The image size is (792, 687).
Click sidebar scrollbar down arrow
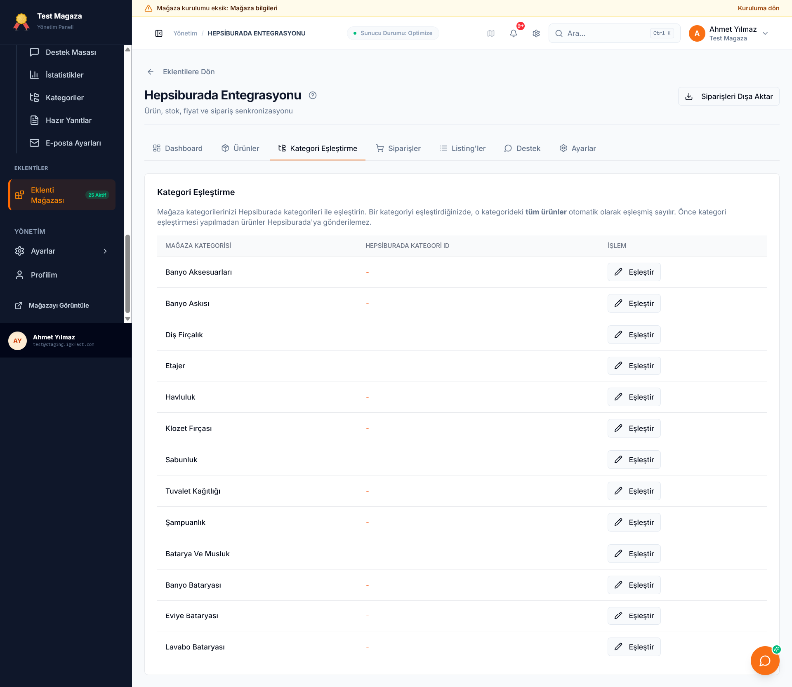(x=127, y=319)
